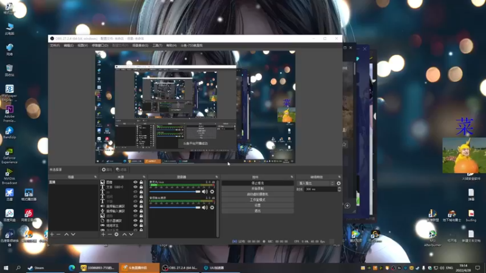Start virtual camera with 启动虚拟摄像机

point(258,194)
